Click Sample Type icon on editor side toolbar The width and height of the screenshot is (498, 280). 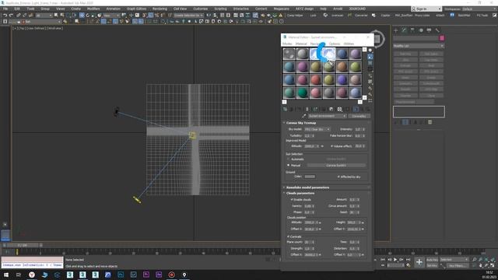(x=370, y=51)
